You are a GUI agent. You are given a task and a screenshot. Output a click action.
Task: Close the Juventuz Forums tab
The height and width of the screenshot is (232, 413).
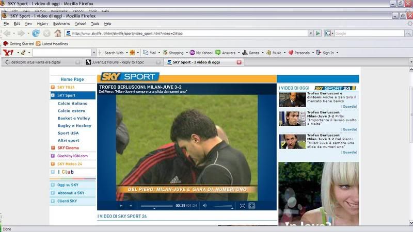pyautogui.click(x=158, y=62)
